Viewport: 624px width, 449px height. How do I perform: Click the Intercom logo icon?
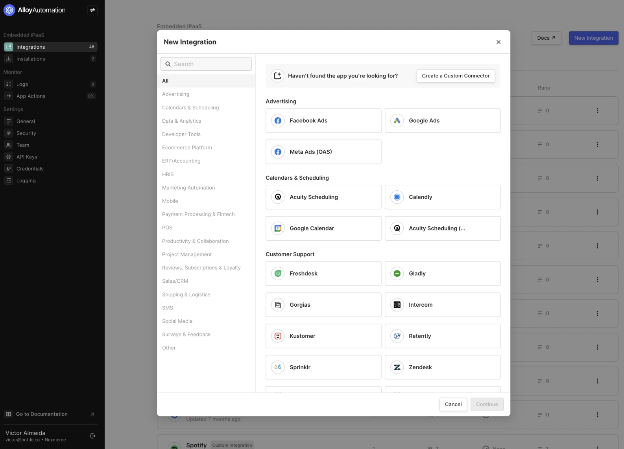tap(397, 305)
